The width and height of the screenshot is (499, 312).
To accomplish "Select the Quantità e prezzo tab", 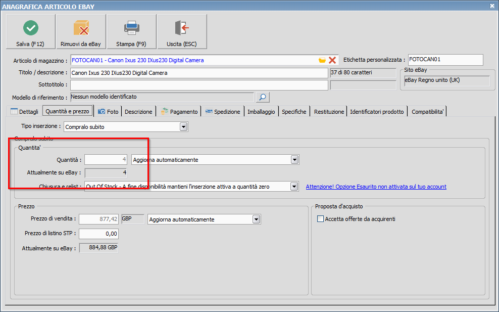I will click(x=68, y=111).
